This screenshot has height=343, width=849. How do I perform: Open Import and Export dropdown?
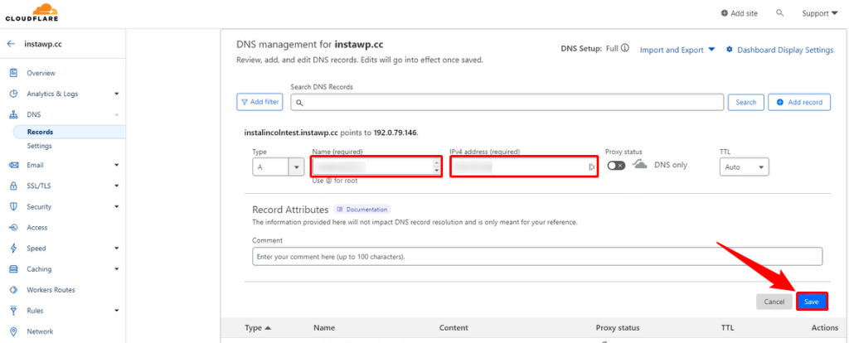pos(677,50)
